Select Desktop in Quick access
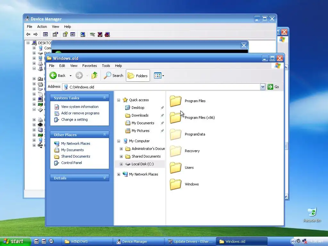The height and width of the screenshot is (246, 328). (x=138, y=108)
